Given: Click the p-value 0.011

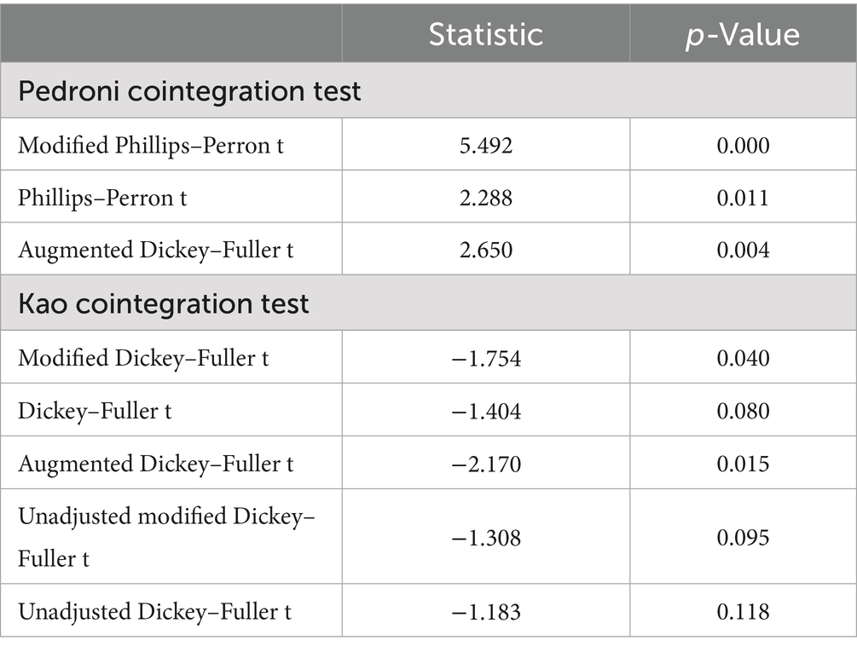Looking at the screenshot, I should (743, 198).
